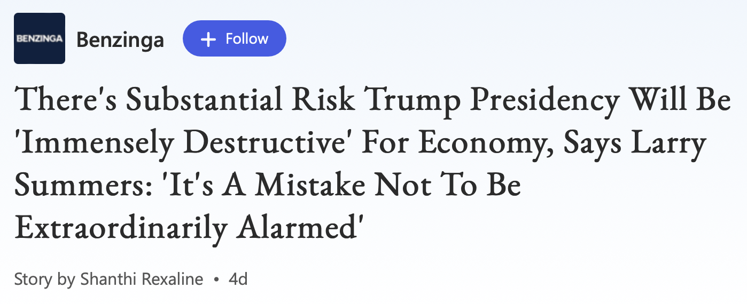The height and width of the screenshot is (304, 747).
Task: Open the Benzinga publisher name link
Action: (120, 39)
